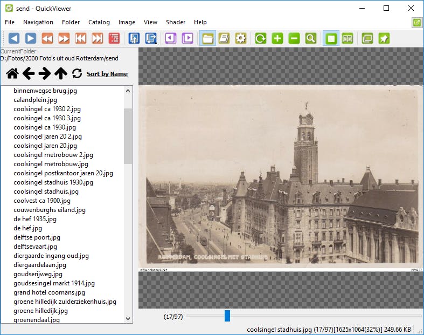Zoom in with green plus icon
The height and width of the screenshot is (335, 424).
click(277, 38)
